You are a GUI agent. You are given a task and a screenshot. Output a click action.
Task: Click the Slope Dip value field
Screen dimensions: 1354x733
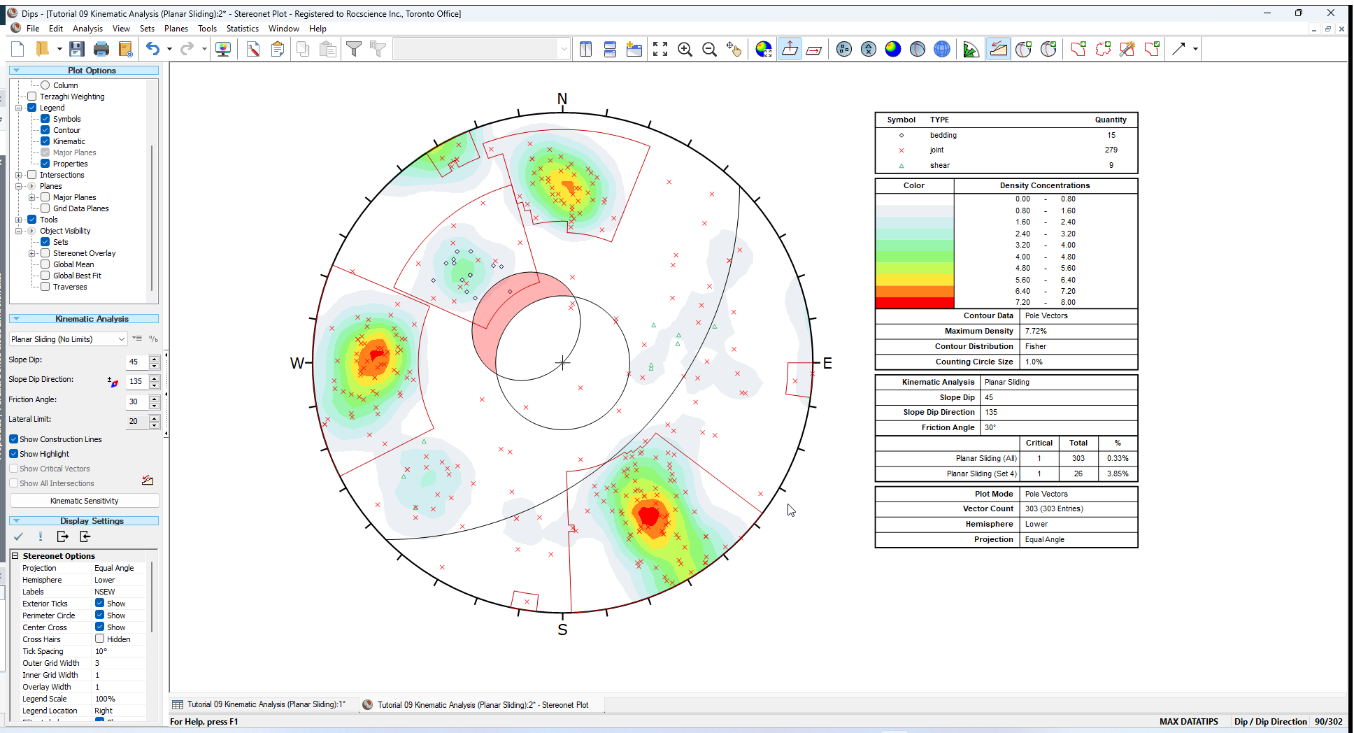136,362
